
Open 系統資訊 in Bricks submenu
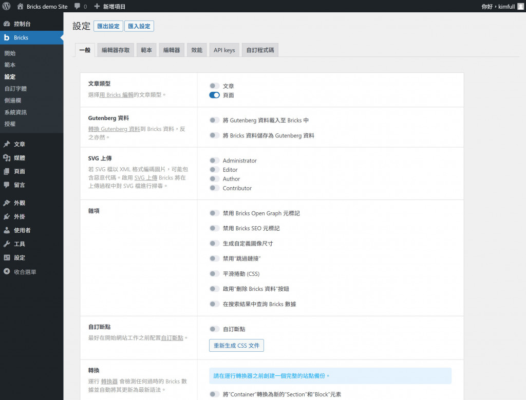click(x=15, y=112)
